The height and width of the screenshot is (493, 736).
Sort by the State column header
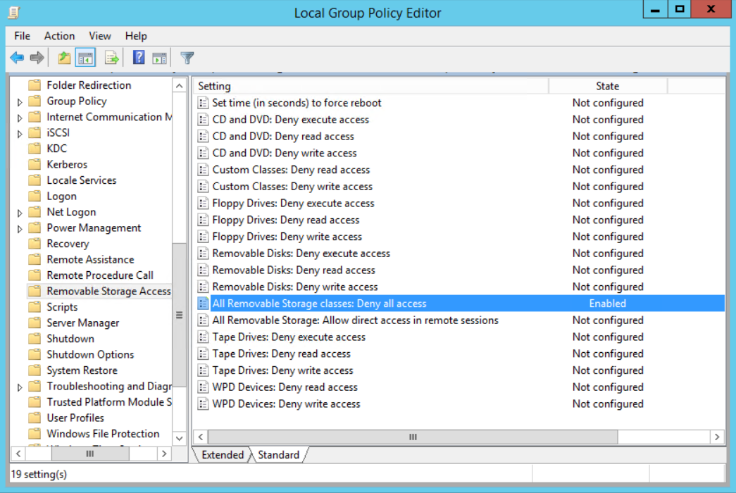click(607, 86)
